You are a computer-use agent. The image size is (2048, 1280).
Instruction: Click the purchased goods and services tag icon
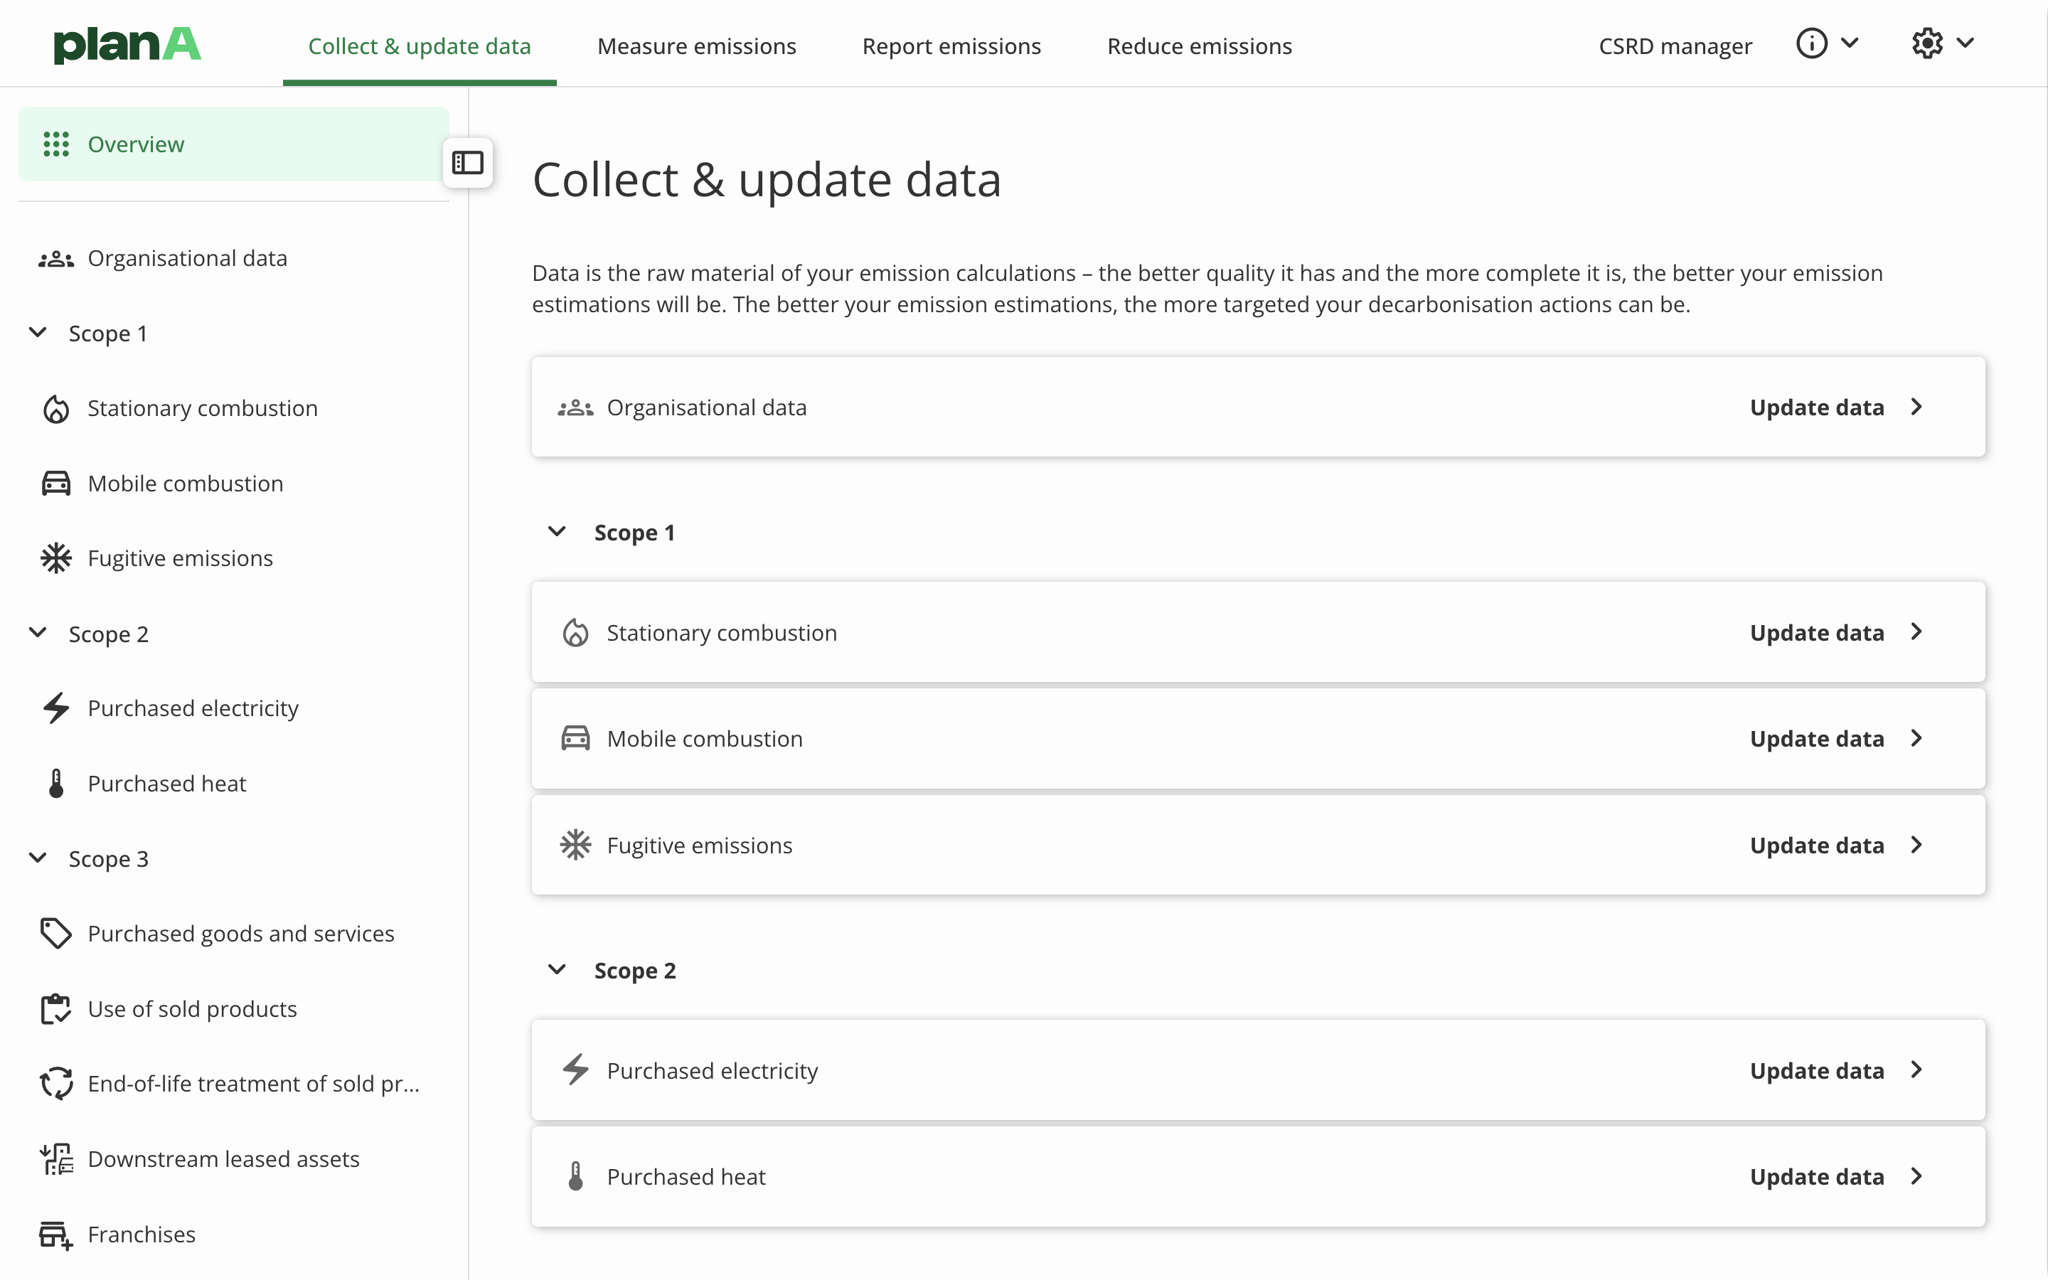point(56,932)
